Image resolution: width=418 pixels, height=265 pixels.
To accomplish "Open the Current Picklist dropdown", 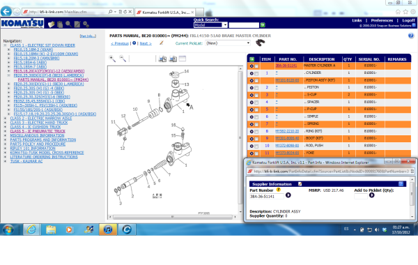I will point(229,43).
